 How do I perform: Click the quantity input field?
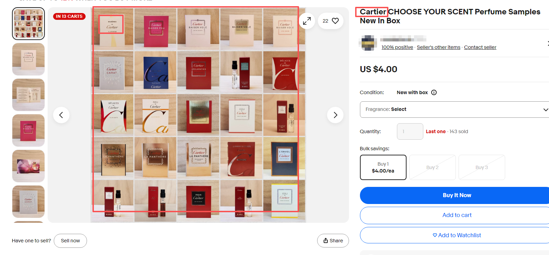point(410,131)
